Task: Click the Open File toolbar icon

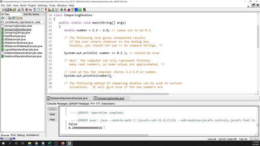Action: [x=3, y=10]
